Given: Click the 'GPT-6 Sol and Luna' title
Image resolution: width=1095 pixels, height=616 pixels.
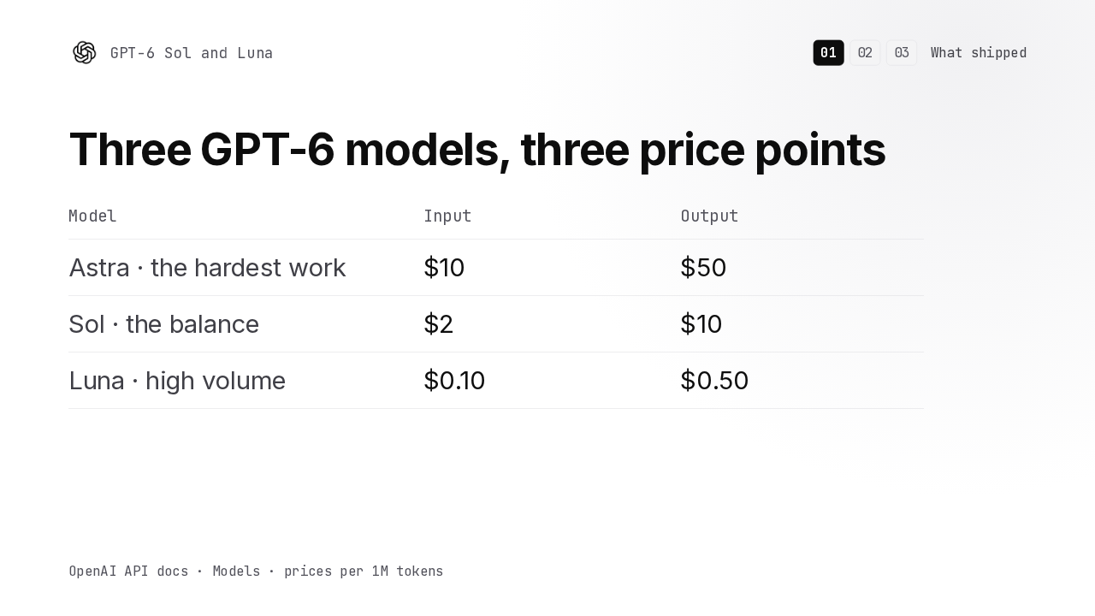Looking at the screenshot, I should tap(192, 53).
